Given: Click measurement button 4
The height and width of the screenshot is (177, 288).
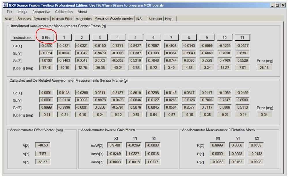Looking at the screenshot, I should (118, 37).
